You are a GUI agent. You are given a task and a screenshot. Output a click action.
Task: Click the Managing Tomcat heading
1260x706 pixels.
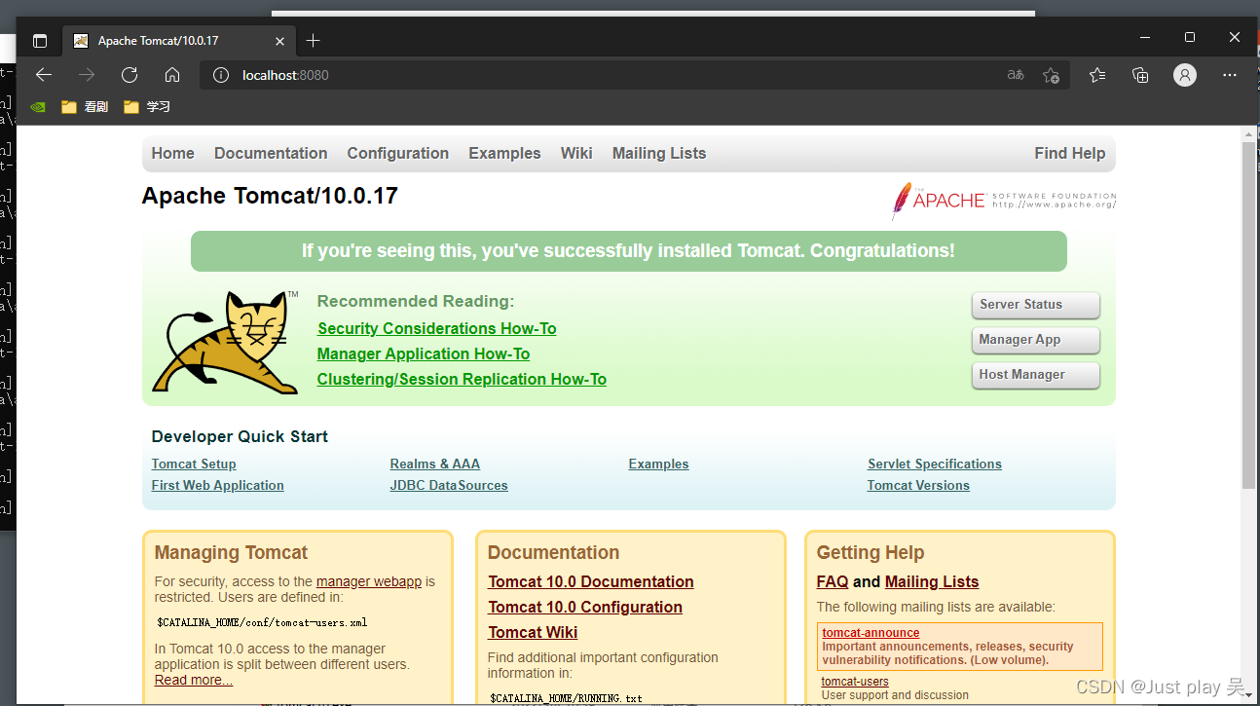(231, 553)
